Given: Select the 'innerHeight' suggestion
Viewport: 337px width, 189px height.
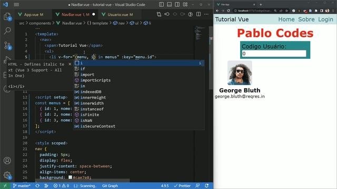Looking at the screenshot, I should pos(139,98).
